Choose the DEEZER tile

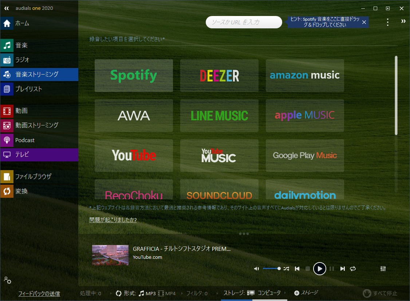219,76
